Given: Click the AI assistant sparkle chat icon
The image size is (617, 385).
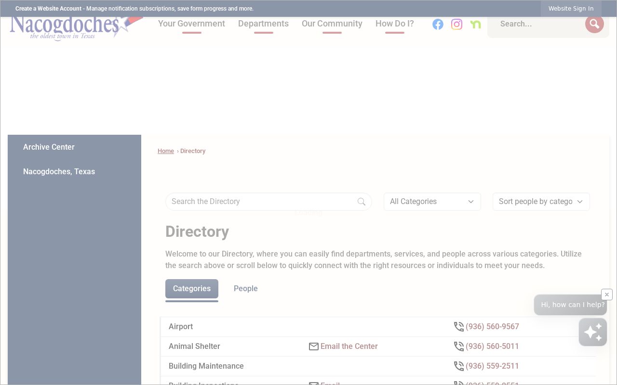Looking at the screenshot, I should click(593, 332).
